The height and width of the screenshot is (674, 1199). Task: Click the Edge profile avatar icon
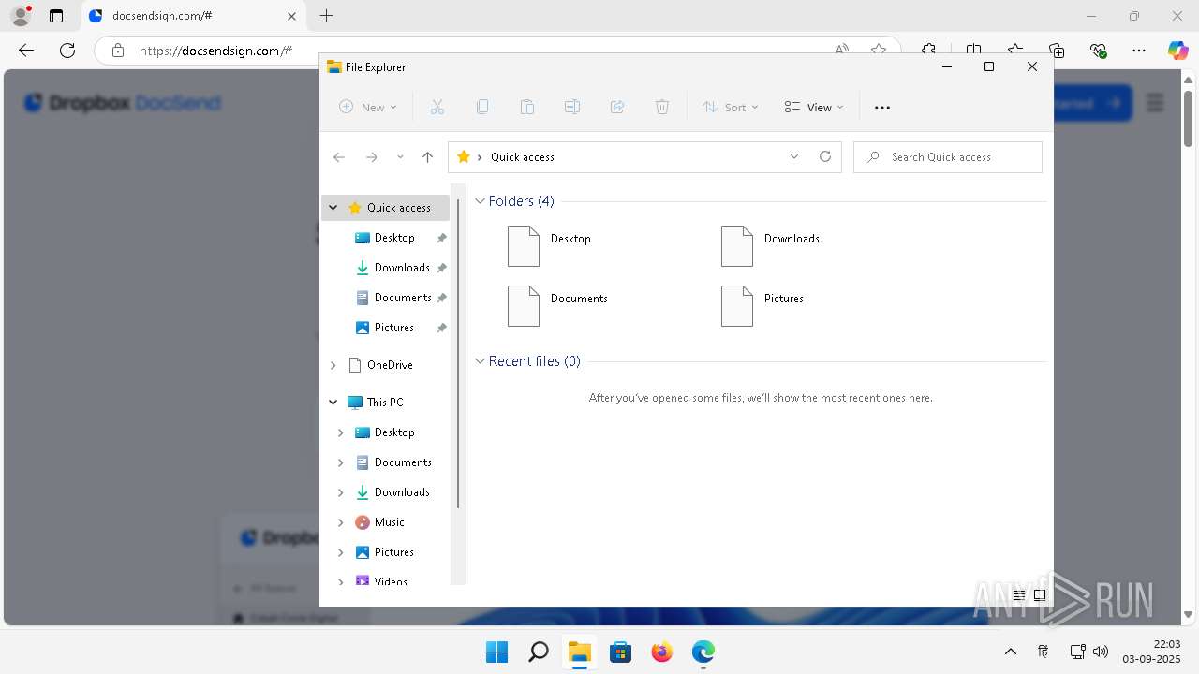[21, 16]
